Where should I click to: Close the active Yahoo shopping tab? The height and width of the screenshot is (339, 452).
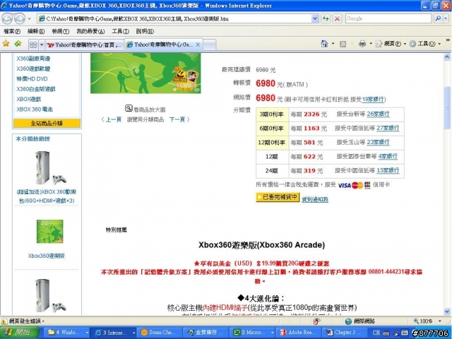point(198,44)
